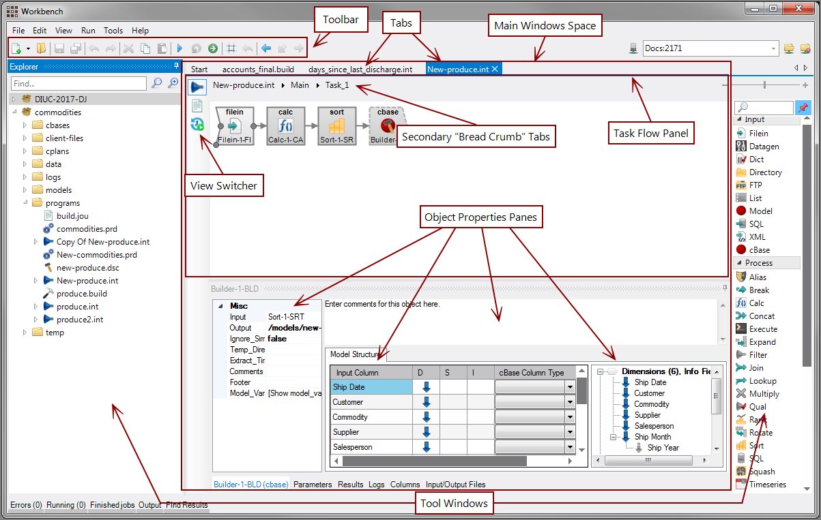This screenshot has height=520, width=821.
Task: Toggle descending sort on the Ship Date row
Action: pos(427,386)
